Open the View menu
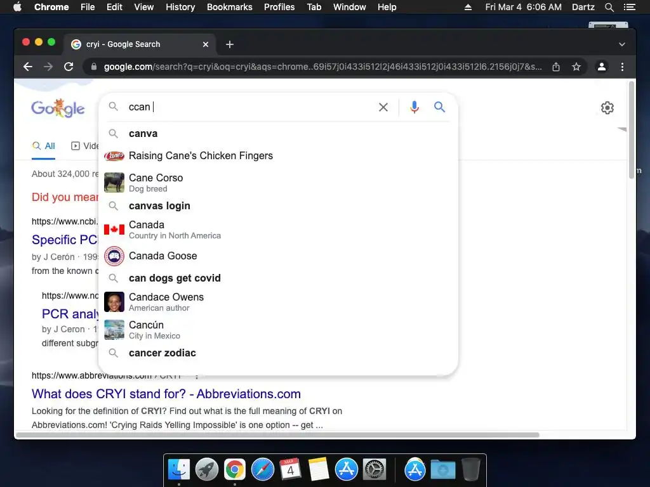Viewport: 650px width, 487px height. (144, 7)
